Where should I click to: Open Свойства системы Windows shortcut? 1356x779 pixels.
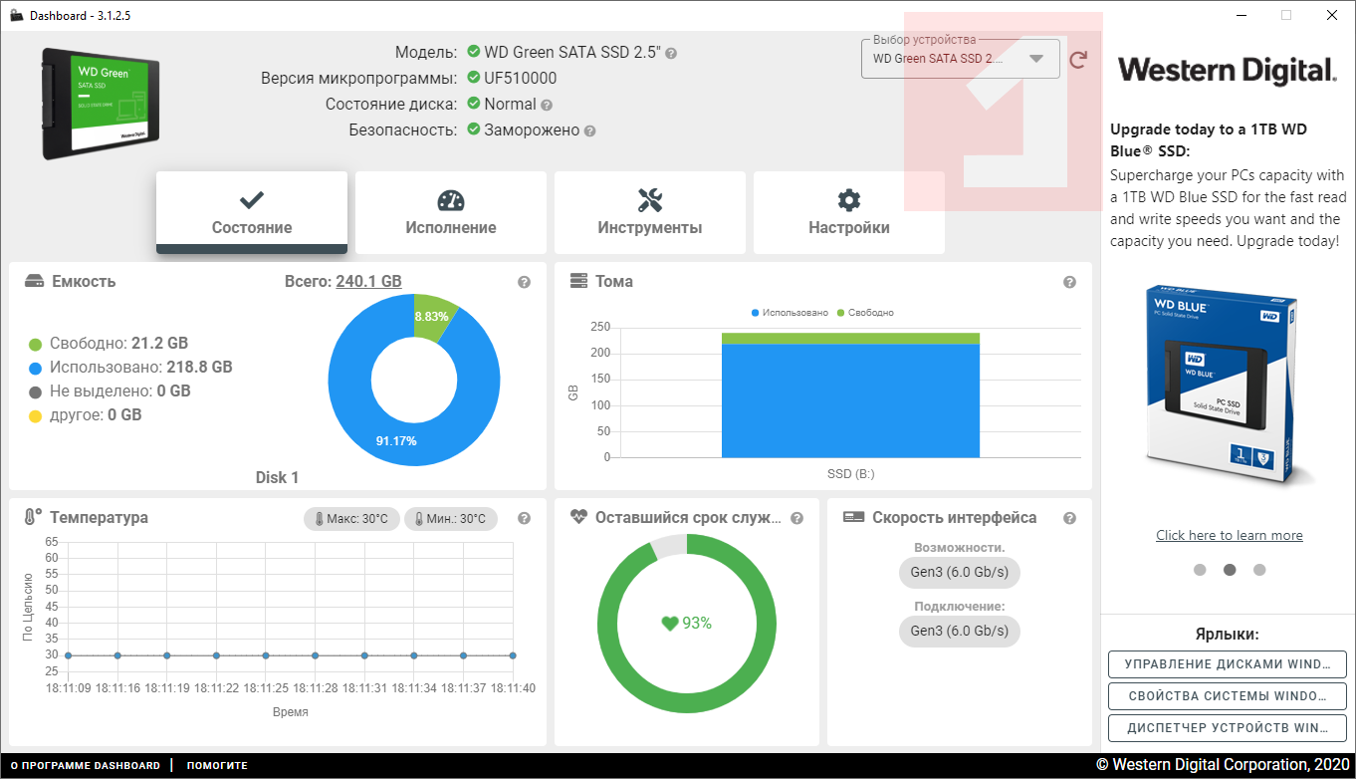pyautogui.click(x=1228, y=696)
